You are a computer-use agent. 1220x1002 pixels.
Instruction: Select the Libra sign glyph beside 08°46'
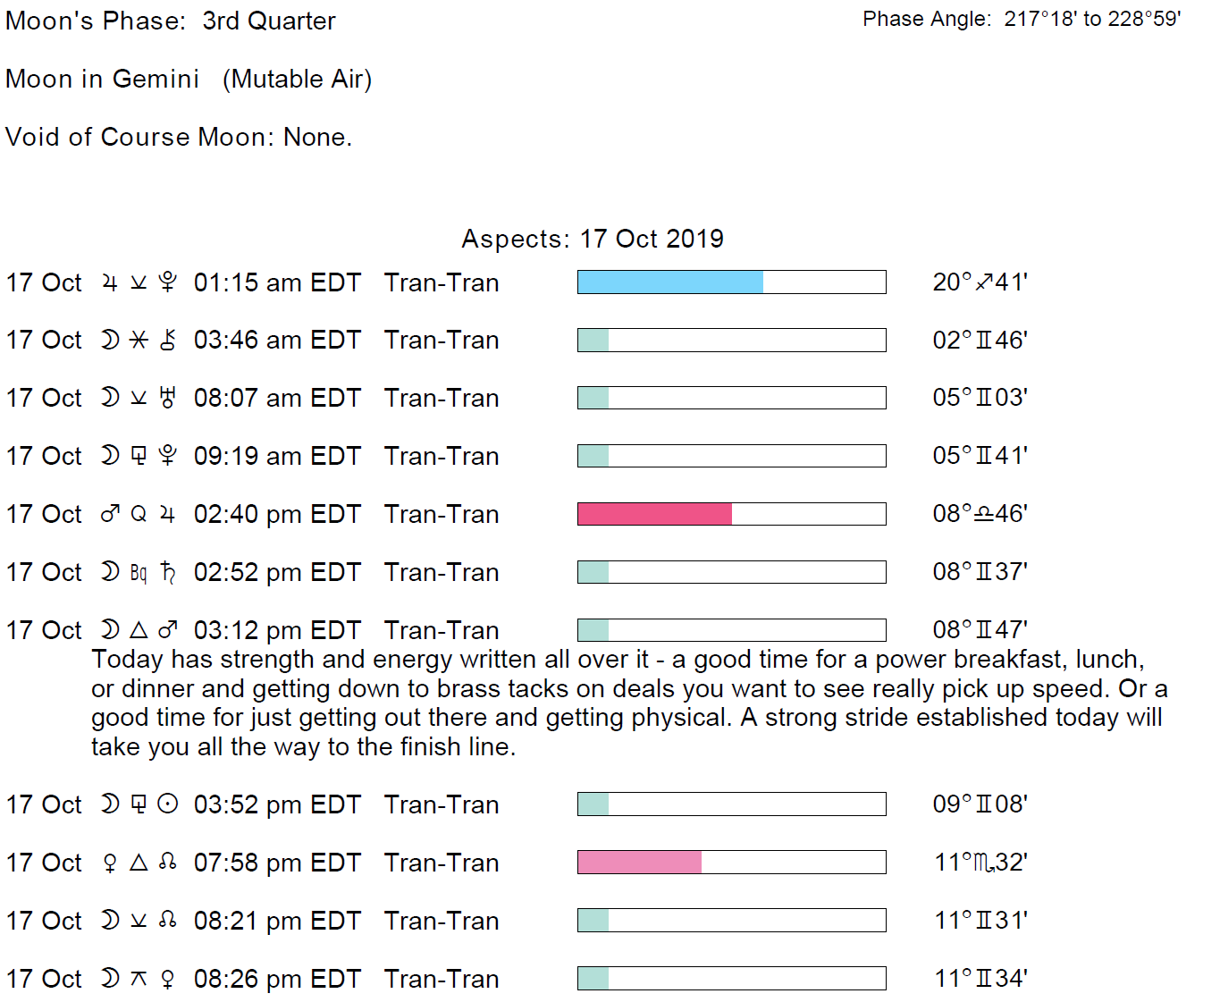tap(983, 514)
